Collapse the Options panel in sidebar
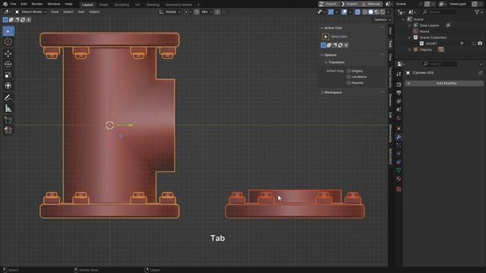Viewport: 486px width, 273px height. [322, 55]
